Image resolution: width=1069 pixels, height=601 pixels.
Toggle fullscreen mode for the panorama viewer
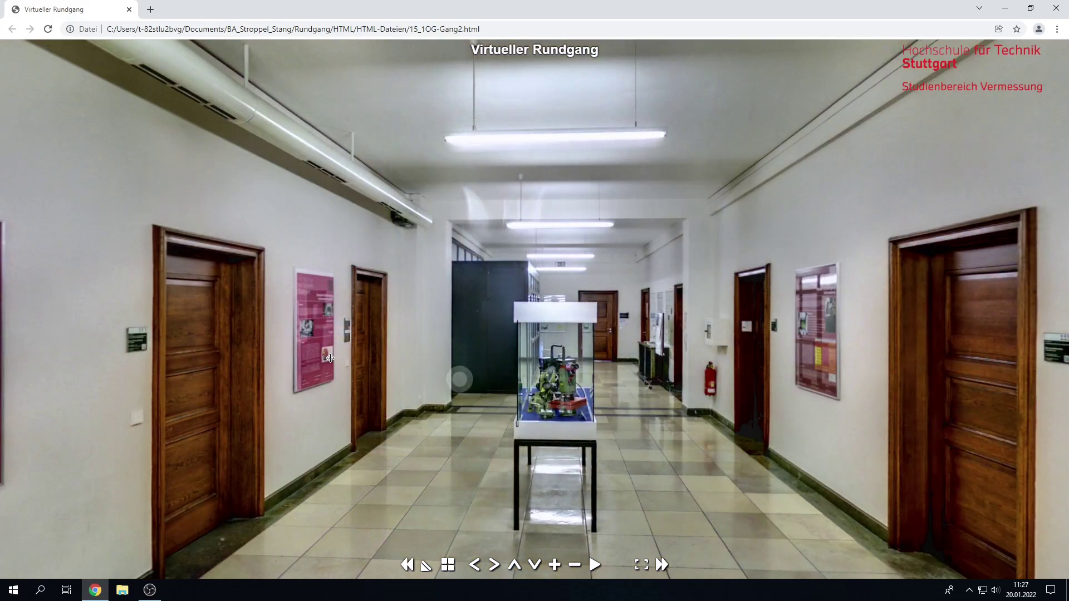tap(641, 564)
